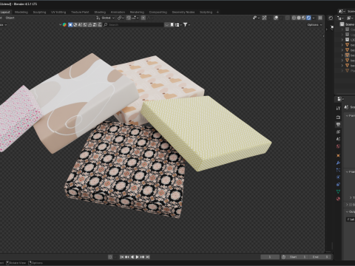Click the Start frame field
The height and width of the screenshot is (266, 355).
click(x=297, y=257)
